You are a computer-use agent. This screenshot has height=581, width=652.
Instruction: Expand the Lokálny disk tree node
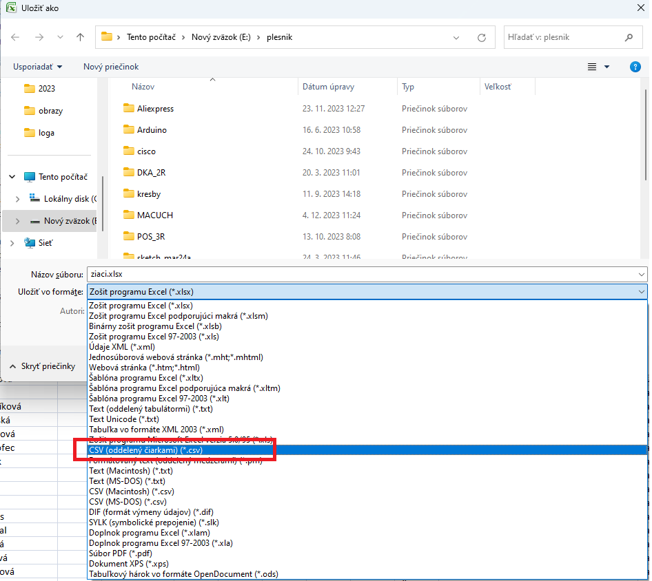coord(17,199)
